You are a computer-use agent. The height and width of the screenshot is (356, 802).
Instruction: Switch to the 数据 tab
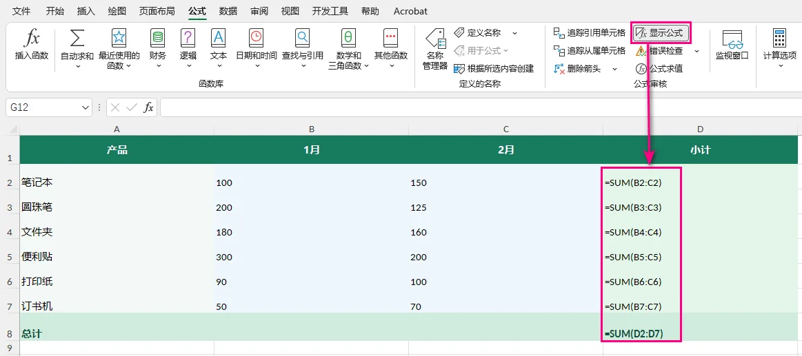228,11
